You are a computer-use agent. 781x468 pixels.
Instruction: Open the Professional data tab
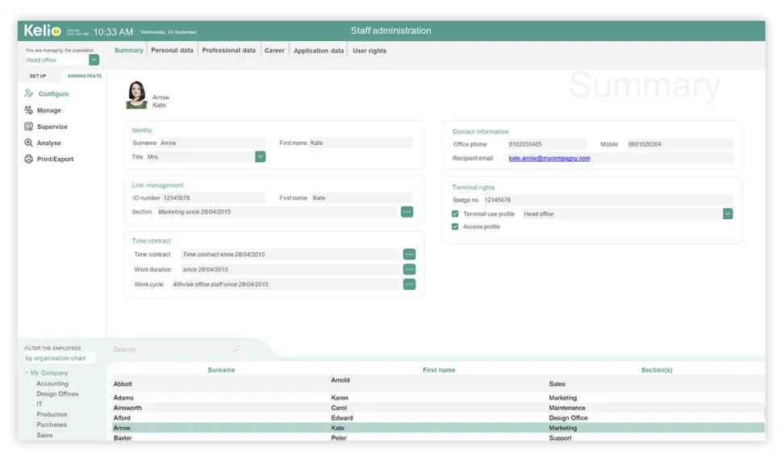pos(228,50)
